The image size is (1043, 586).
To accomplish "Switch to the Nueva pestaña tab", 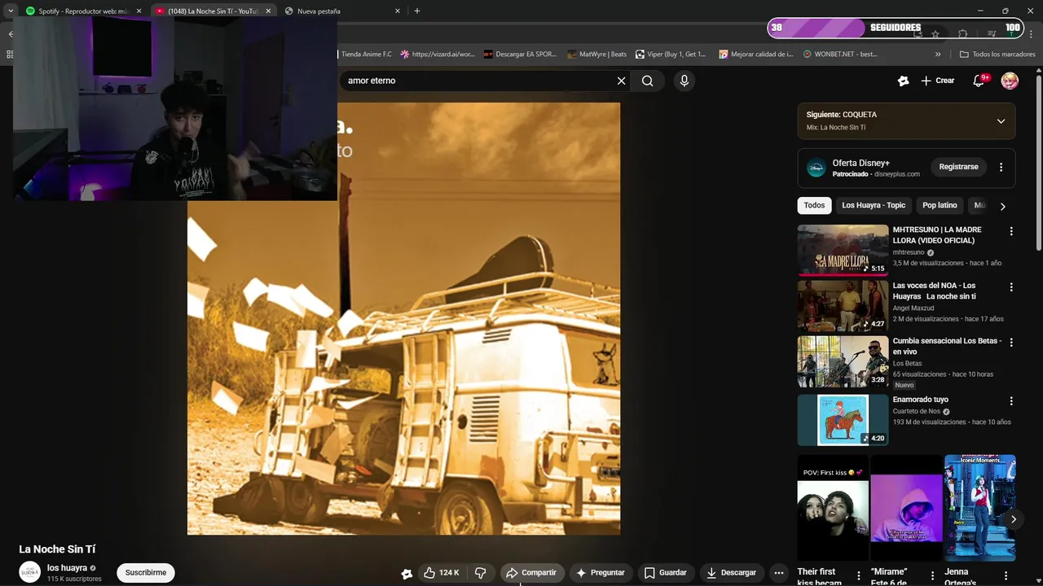I will (x=342, y=11).
